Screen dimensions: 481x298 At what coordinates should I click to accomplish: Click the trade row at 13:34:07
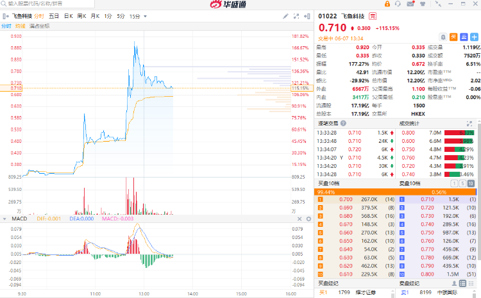pos(355,149)
